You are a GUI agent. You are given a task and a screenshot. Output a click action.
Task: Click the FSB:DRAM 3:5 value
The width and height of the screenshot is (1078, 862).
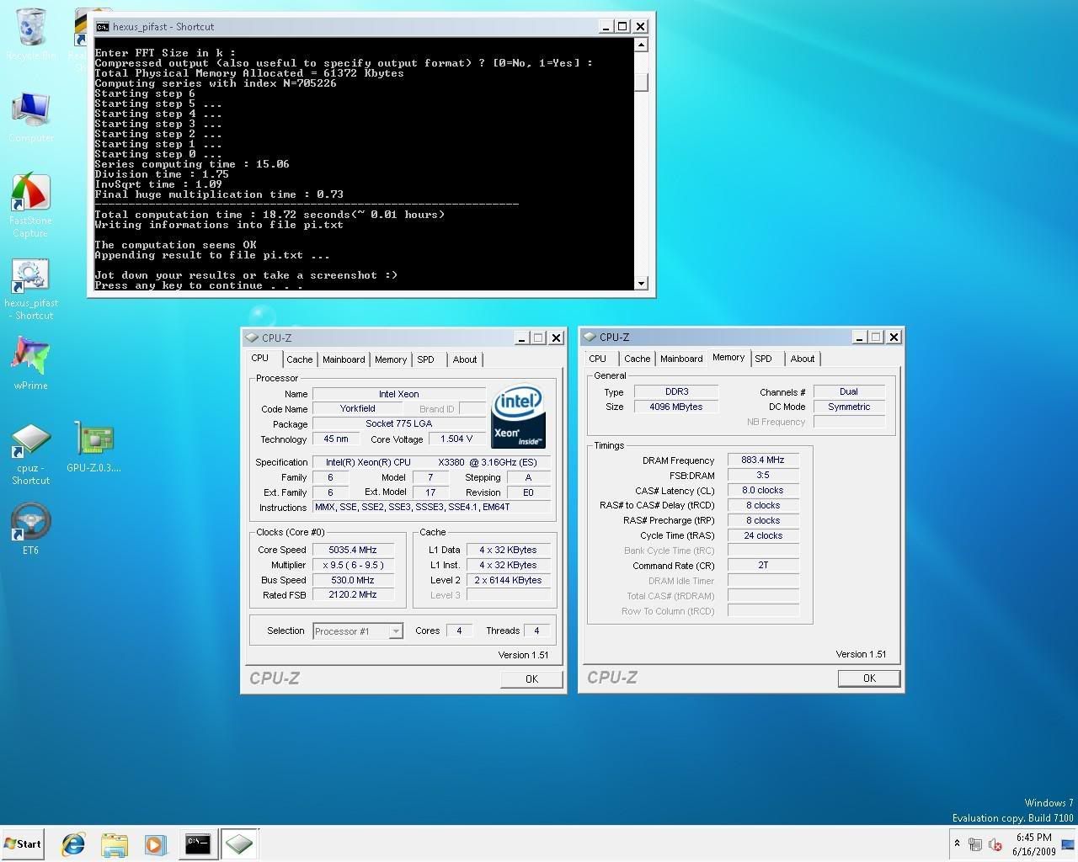point(763,475)
